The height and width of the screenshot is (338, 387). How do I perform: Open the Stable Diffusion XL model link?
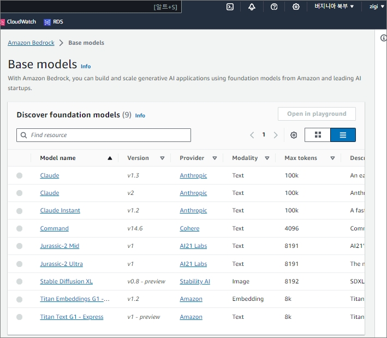tap(67, 281)
